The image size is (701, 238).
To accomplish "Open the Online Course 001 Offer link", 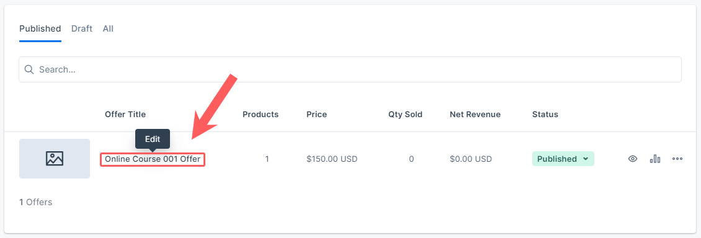I will click(153, 159).
